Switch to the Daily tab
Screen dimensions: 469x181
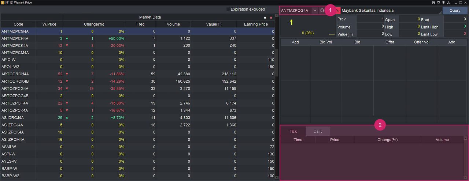318,131
